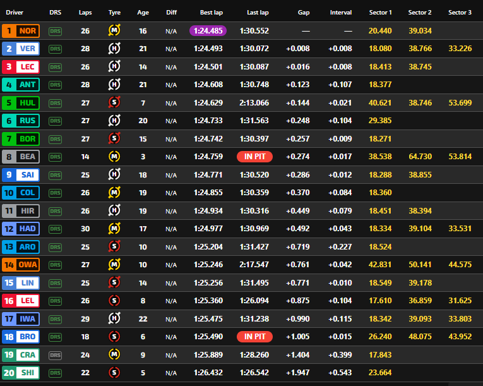Viewport: 483px width, 386px height.
Task: Select the soft tyre icon in LEL's row
Action: [114, 300]
